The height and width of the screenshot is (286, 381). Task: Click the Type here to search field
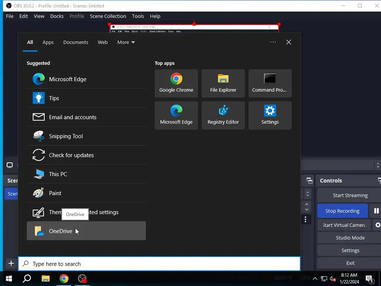pos(159,264)
